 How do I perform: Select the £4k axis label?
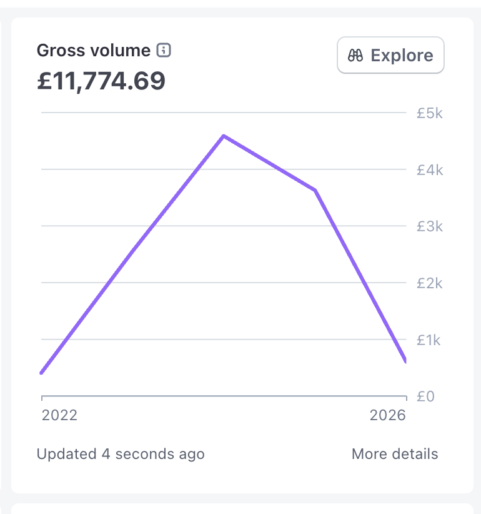pyautogui.click(x=430, y=169)
